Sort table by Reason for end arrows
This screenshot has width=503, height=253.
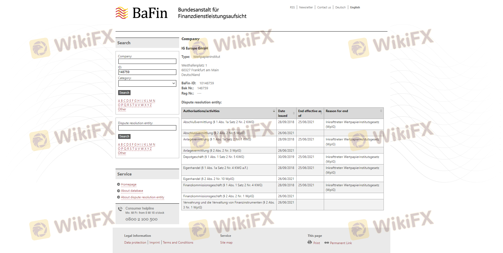pos(381,111)
